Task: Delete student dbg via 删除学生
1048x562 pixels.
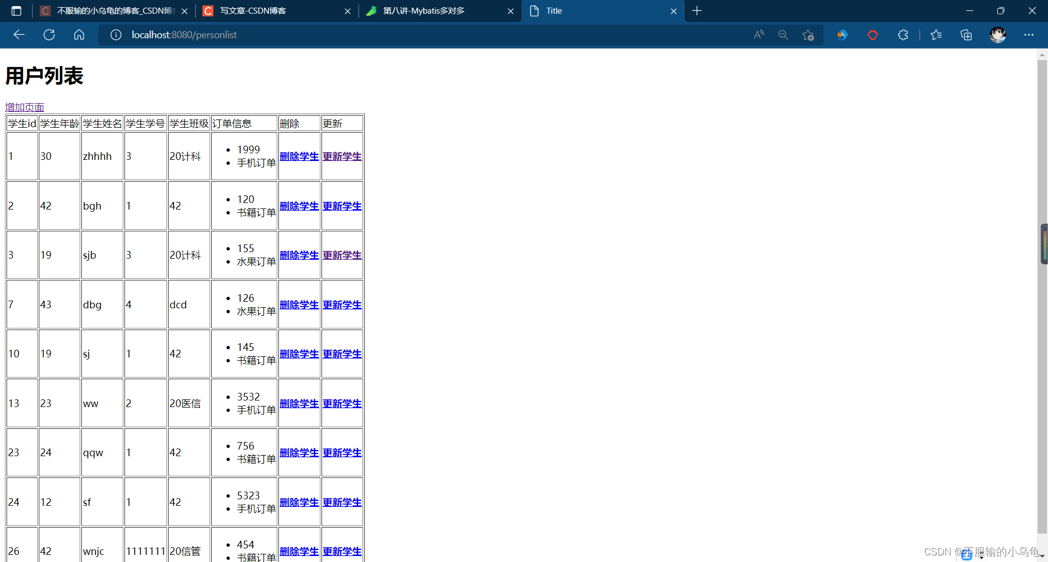Action: [x=299, y=305]
